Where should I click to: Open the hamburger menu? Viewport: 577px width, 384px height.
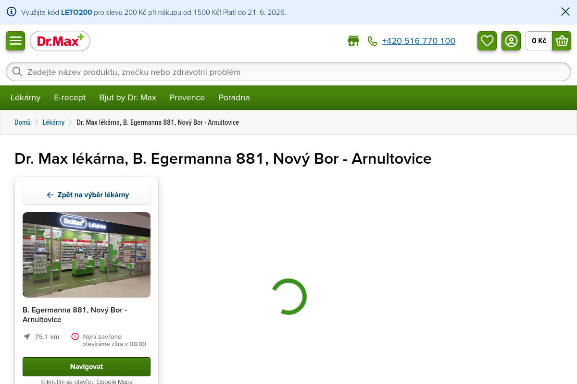coord(15,41)
